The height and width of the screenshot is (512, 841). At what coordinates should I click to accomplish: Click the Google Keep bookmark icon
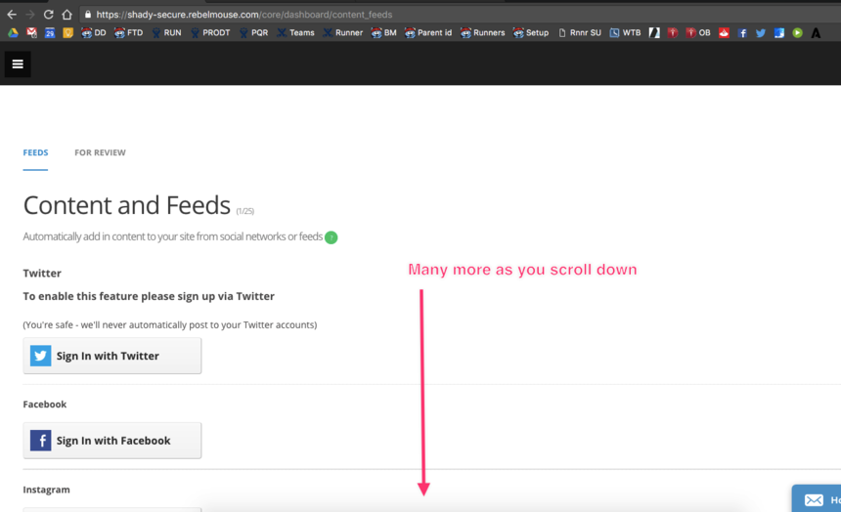click(x=68, y=32)
